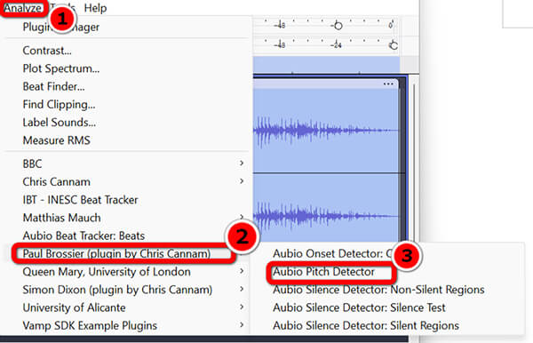Expand Vamp SDK Example Plugins submenu
Image resolution: width=533 pixels, height=343 pixels.
(126, 325)
